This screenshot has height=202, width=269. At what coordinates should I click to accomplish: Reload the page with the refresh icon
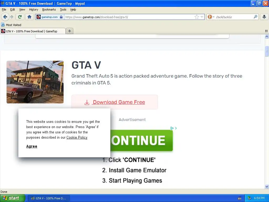click(x=20, y=17)
